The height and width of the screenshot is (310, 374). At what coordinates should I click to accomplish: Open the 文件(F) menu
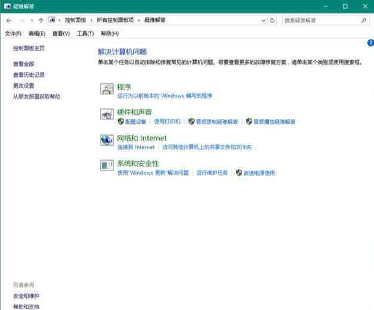pyautogui.click(x=13, y=33)
